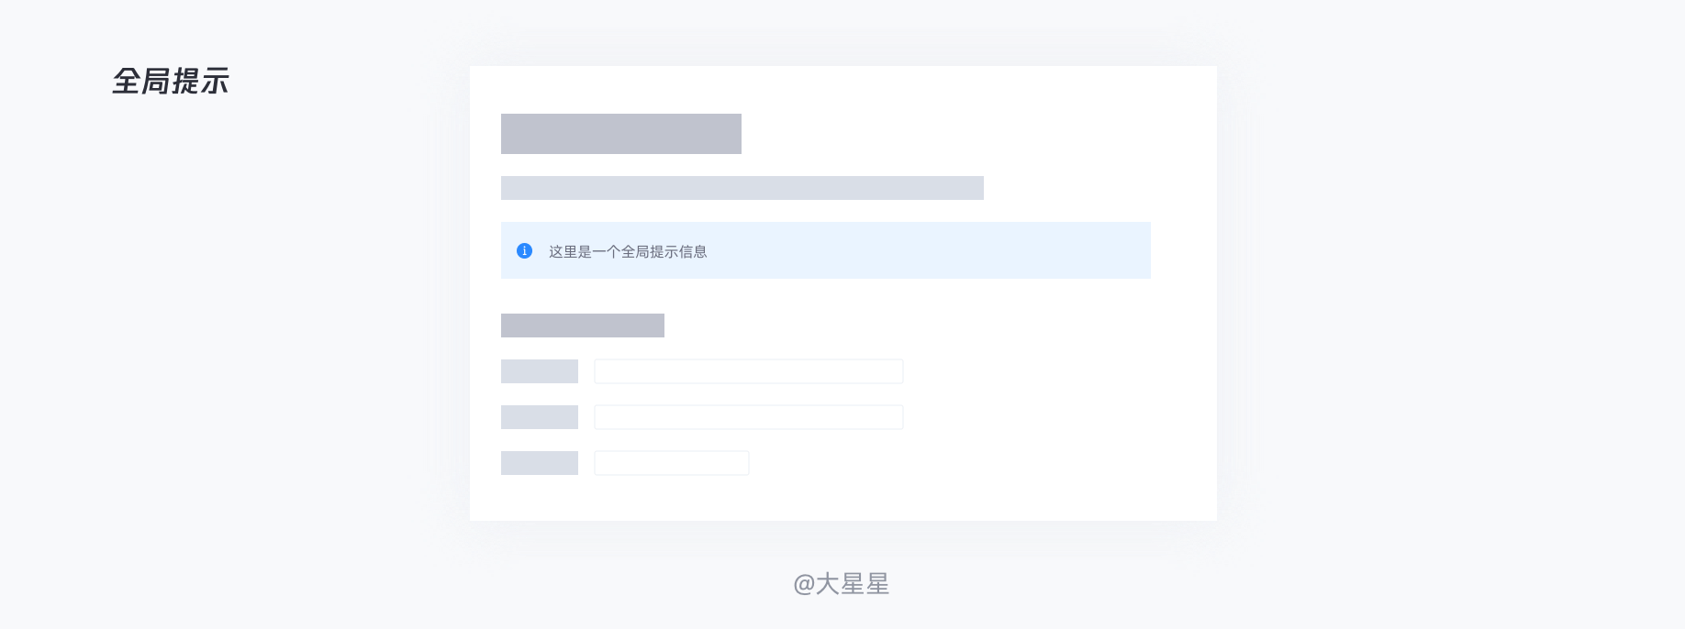1685x629 pixels.
Task: Click the @ symbol in the watermark
Action: pyautogui.click(x=804, y=585)
